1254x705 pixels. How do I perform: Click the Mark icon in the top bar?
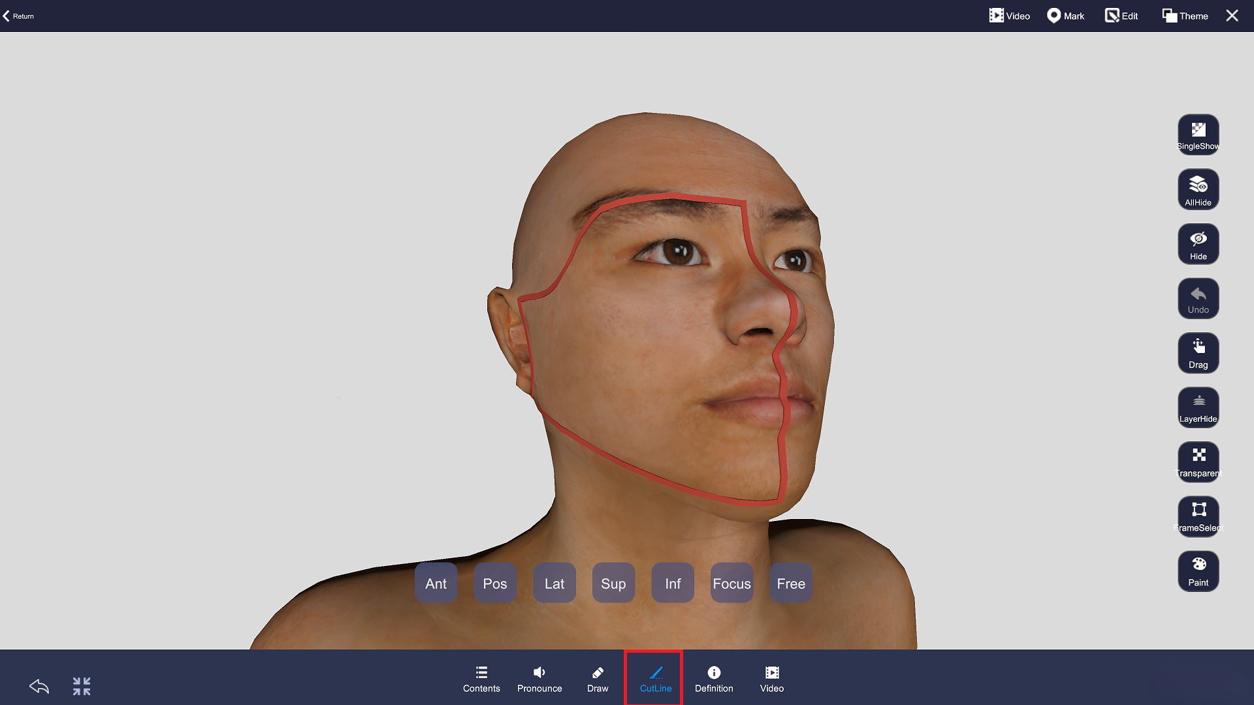[1065, 15]
